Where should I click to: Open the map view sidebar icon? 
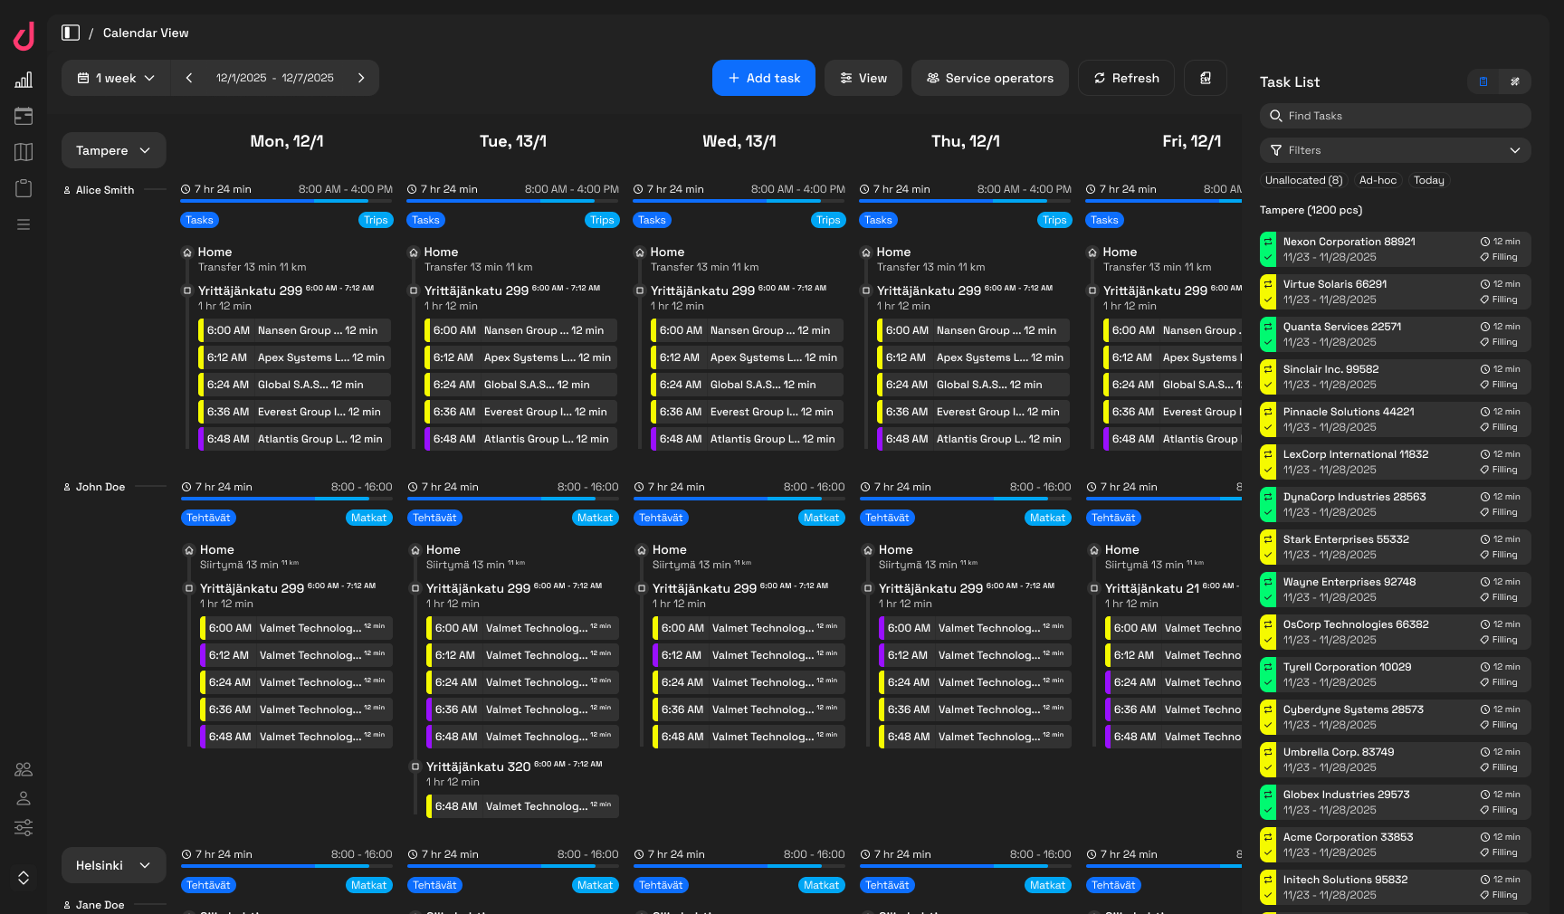click(x=24, y=152)
